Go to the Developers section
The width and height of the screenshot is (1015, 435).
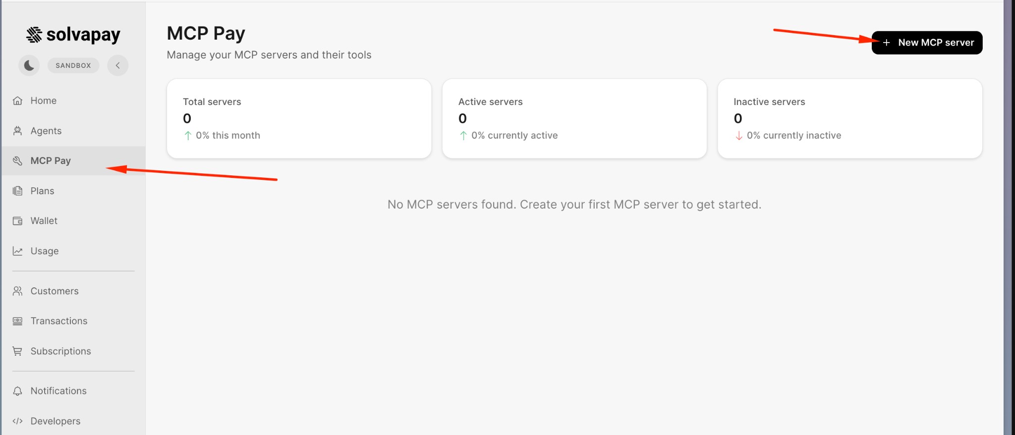pos(73,421)
